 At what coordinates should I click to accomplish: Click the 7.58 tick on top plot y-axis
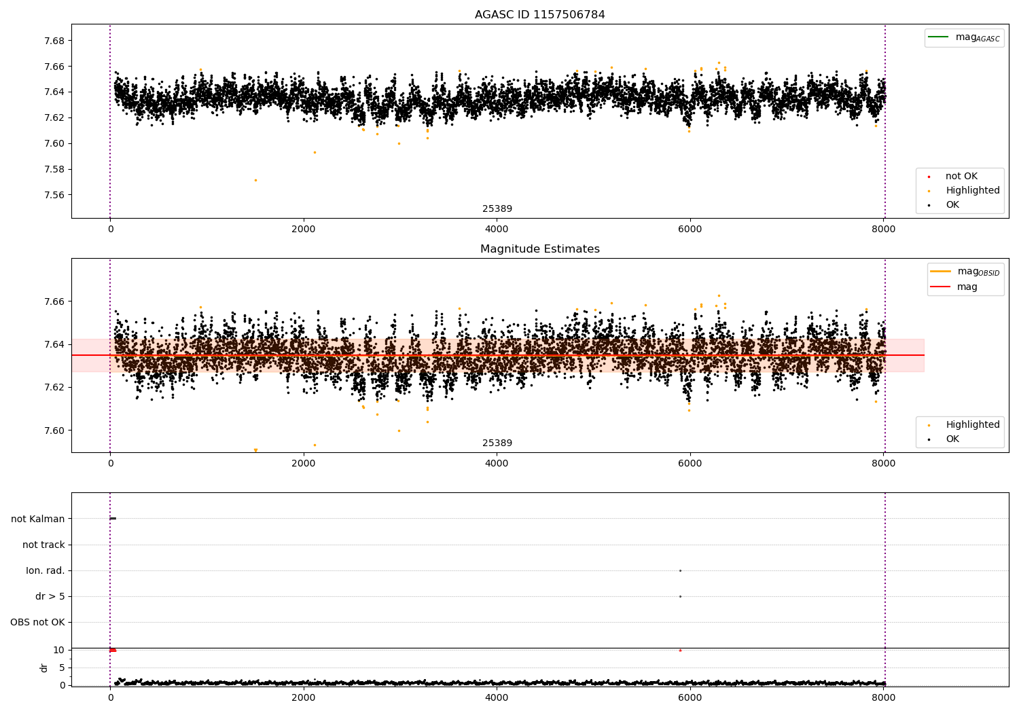(x=54, y=169)
